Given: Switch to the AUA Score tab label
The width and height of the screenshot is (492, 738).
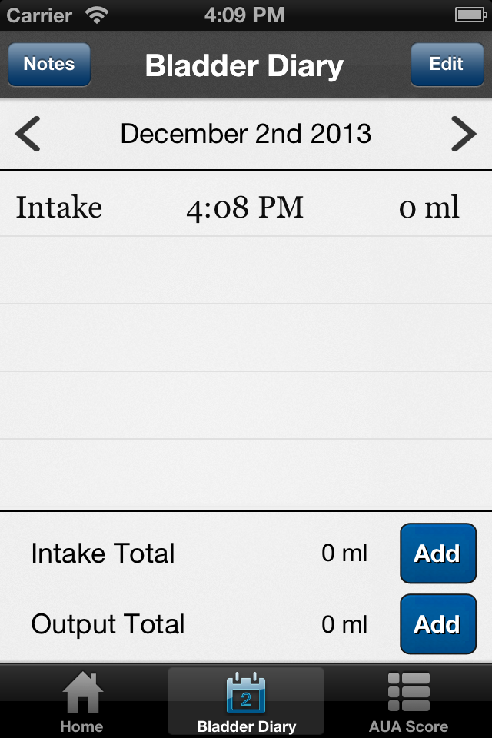Looking at the screenshot, I should [x=408, y=726].
